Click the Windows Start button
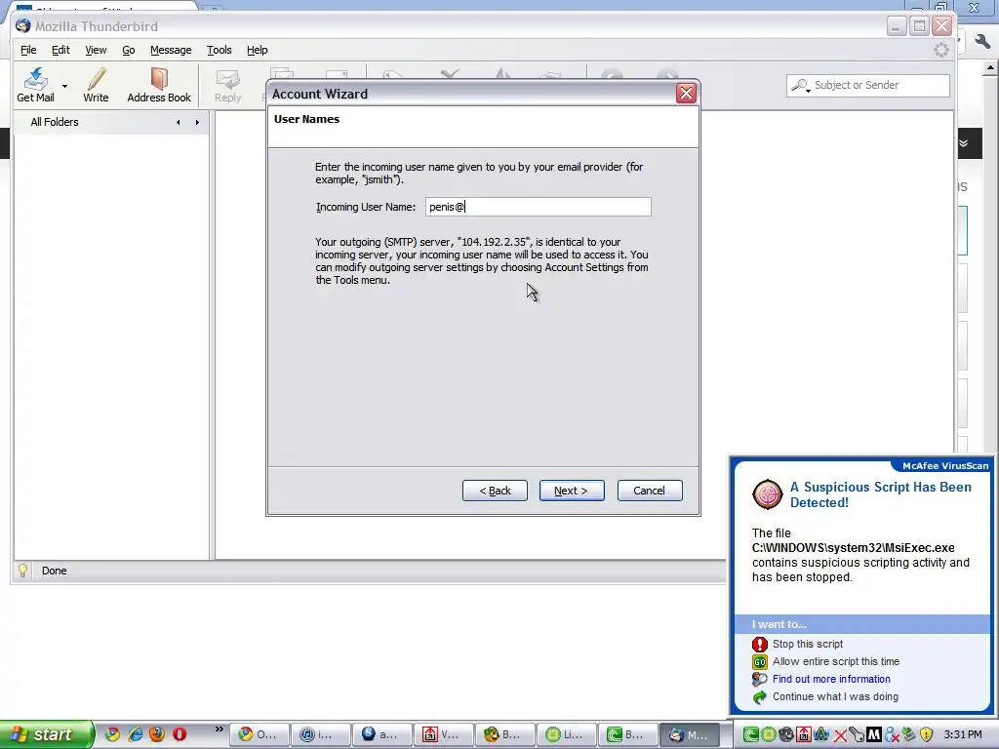The width and height of the screenshot is (999, 749). (46, 734)
